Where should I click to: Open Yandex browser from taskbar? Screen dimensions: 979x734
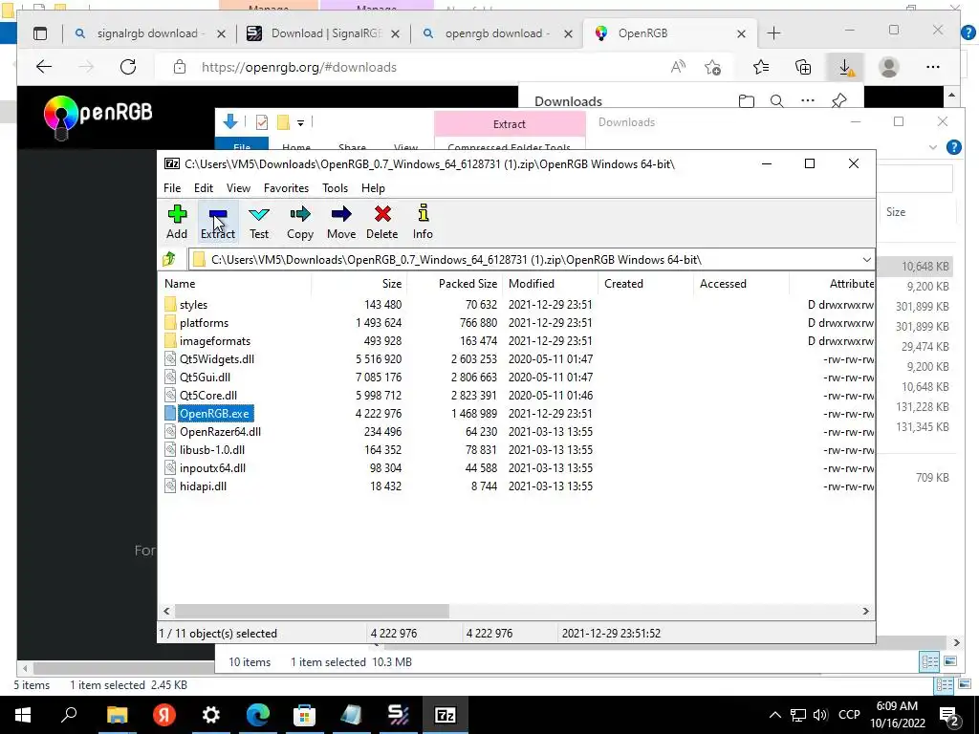[164, 715]
